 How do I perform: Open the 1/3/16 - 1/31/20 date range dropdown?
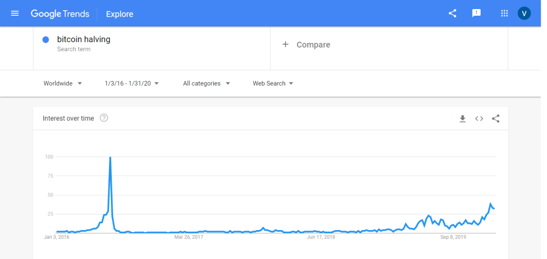[132, 84]
